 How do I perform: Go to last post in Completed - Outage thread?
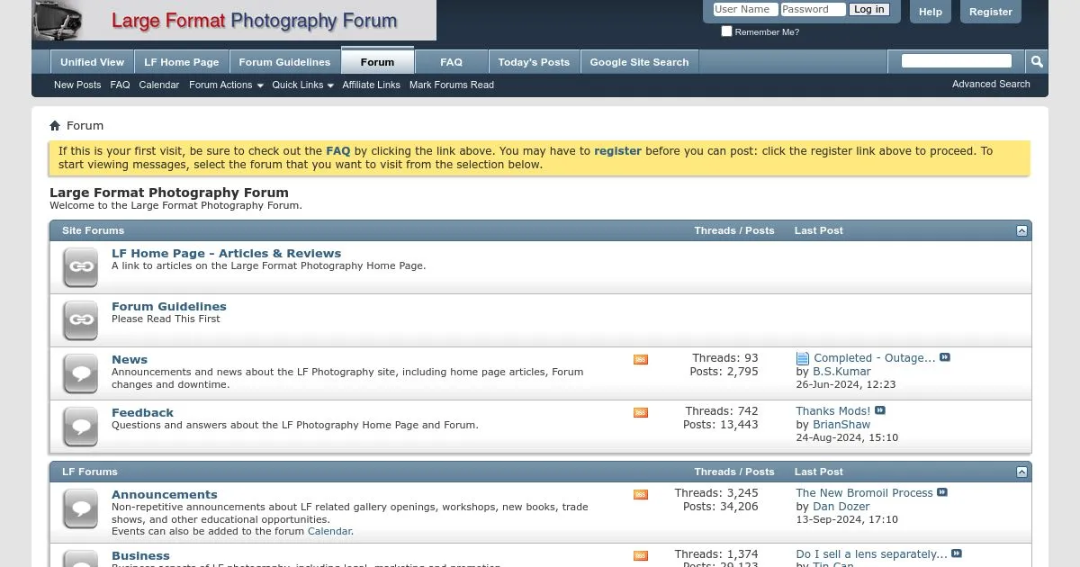[x=945, y=357]
